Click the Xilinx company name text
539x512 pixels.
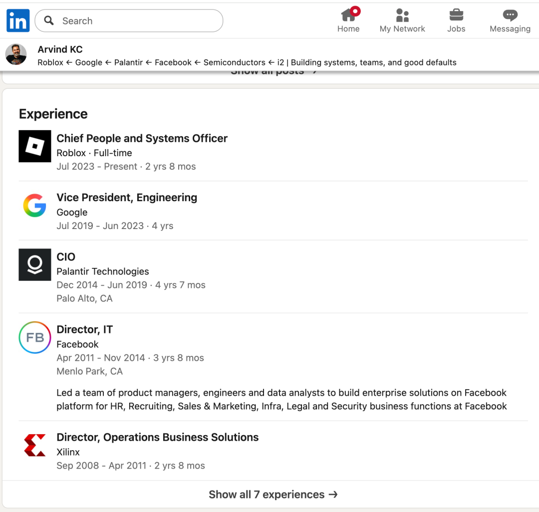(x=68, y=452)
